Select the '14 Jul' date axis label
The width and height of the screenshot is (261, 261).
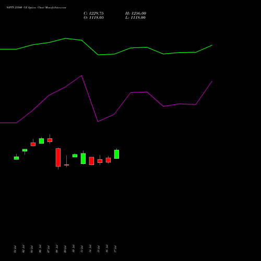point(90,249)
